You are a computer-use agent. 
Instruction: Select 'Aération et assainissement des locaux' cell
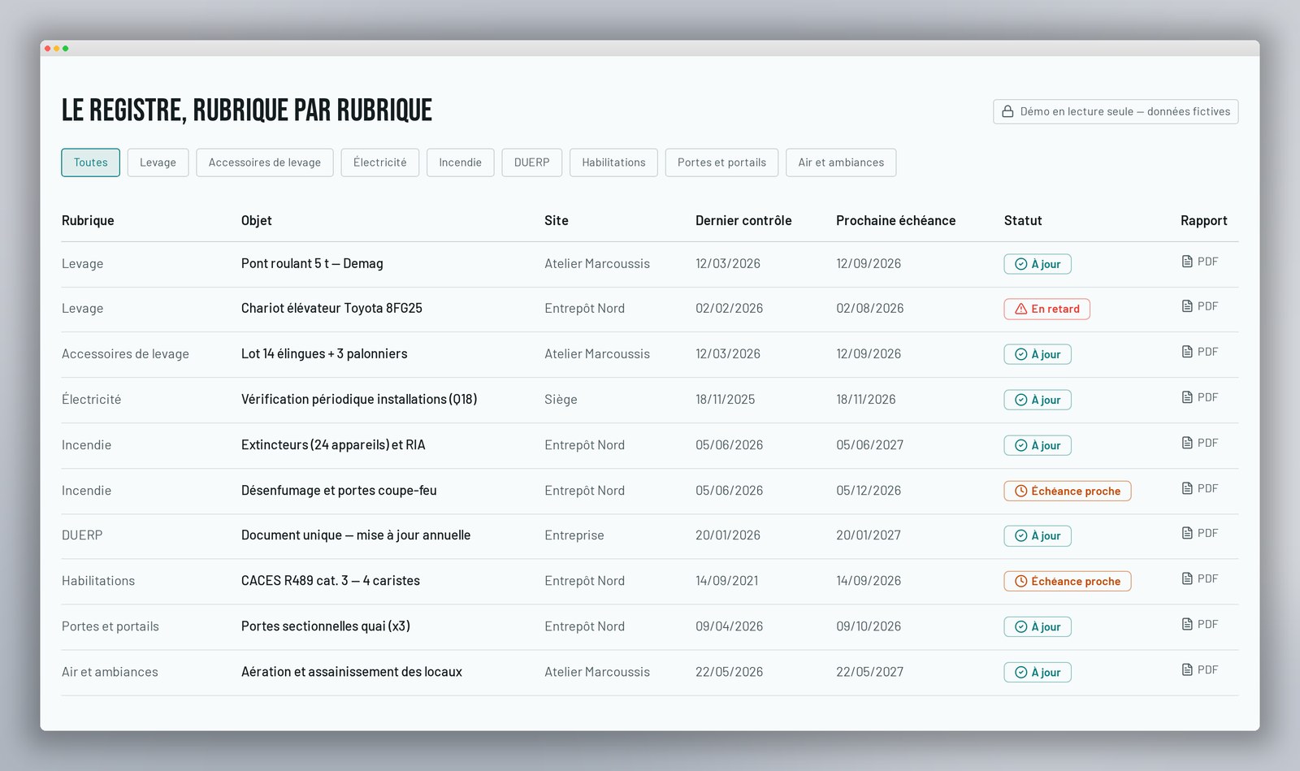point(352,671)
